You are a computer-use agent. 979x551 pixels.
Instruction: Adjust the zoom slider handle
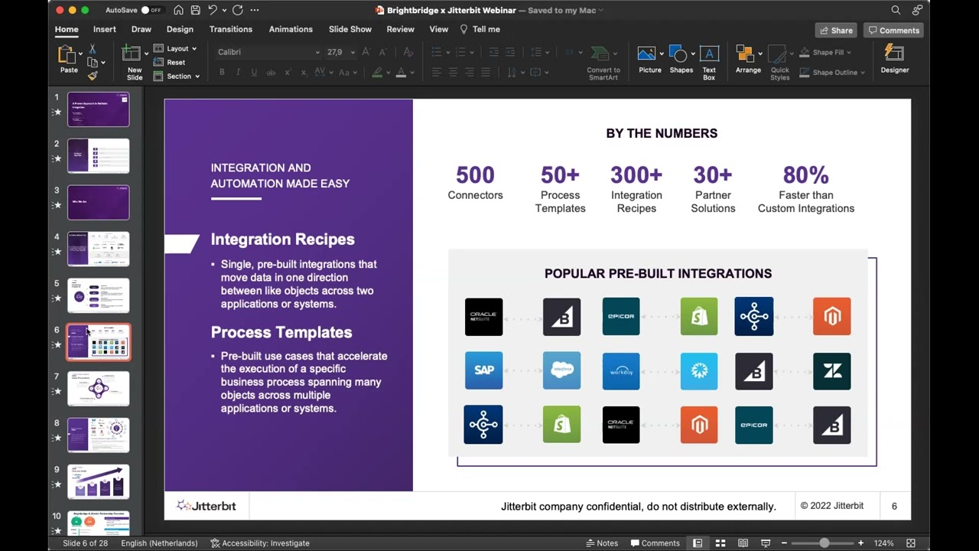[824, 543]
